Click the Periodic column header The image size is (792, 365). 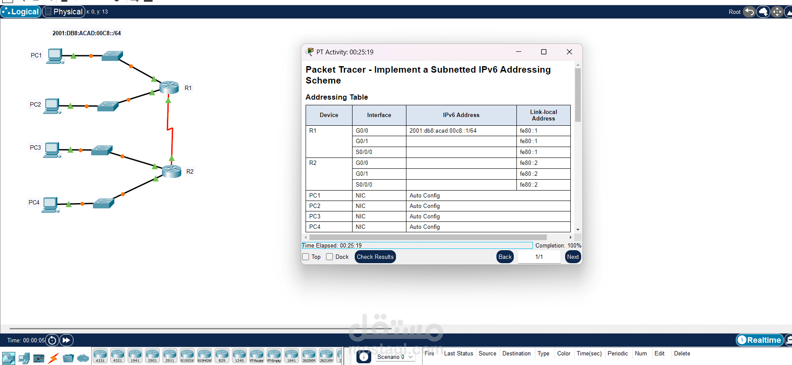(x=618, y=353)
